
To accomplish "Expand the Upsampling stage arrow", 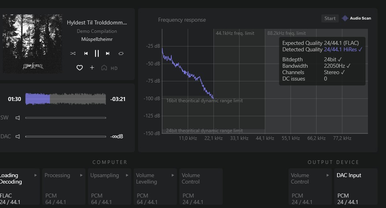I will (x=127, y=175).
